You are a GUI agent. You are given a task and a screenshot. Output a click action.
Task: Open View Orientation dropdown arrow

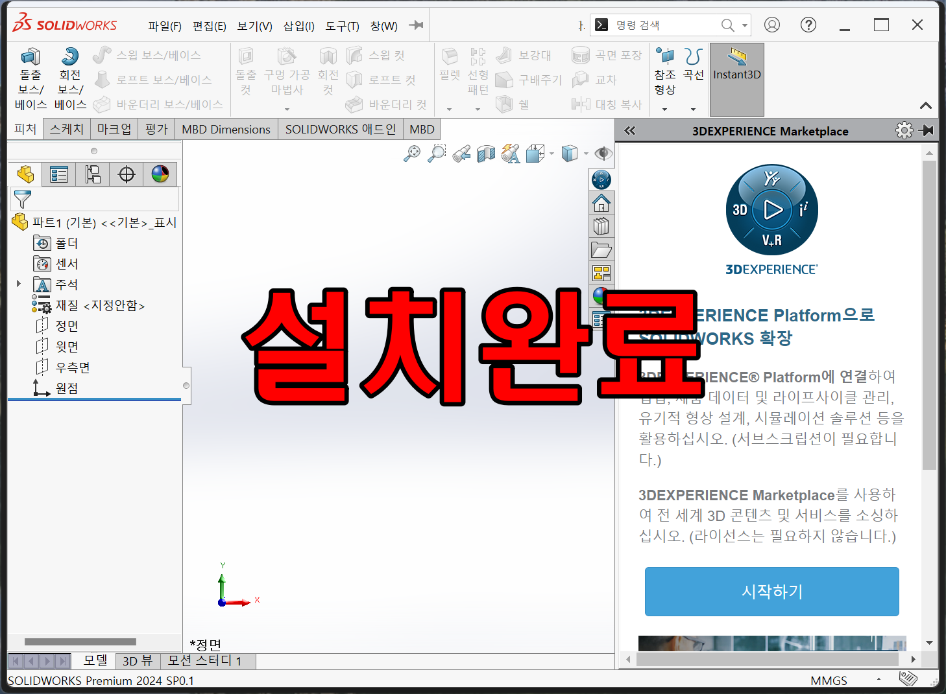coord(552,154)
